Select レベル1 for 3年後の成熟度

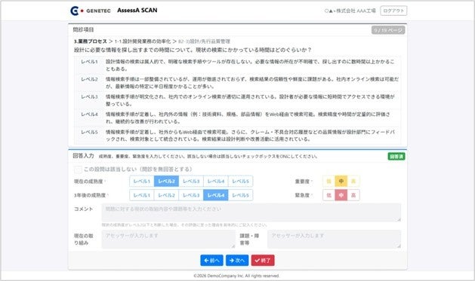click(x=142, y=195)
